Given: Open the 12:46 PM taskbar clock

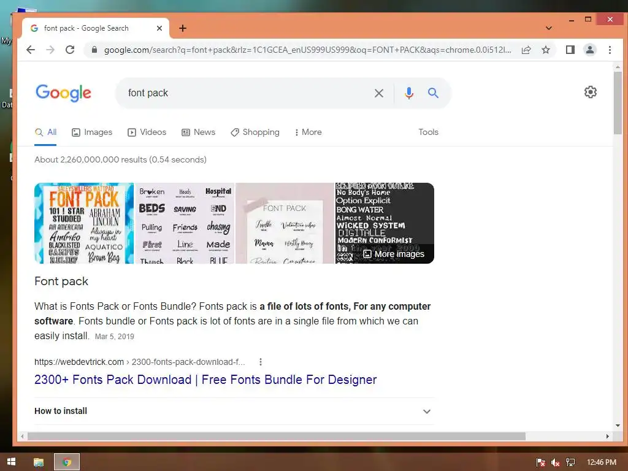Looking at the screenshot, I should [602, 462].
